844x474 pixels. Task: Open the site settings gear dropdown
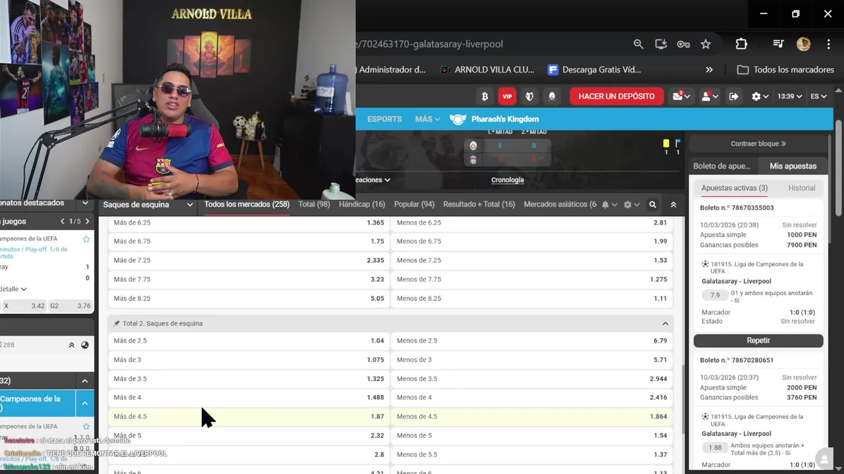click(x=760, y=96)
